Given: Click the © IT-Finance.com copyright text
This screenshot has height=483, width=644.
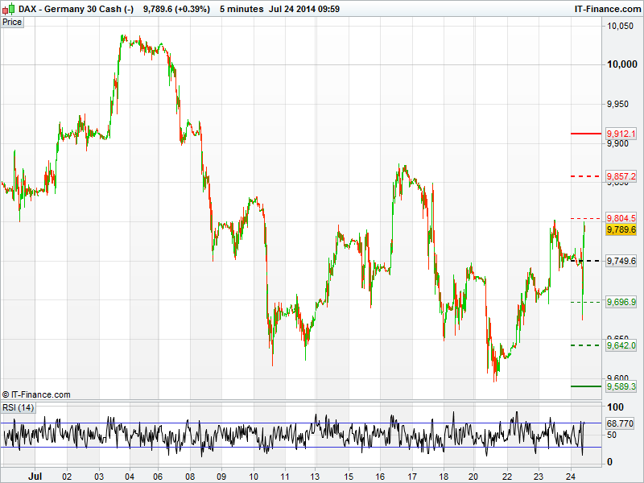Looking at the screenshot, I should click(36, 394).
